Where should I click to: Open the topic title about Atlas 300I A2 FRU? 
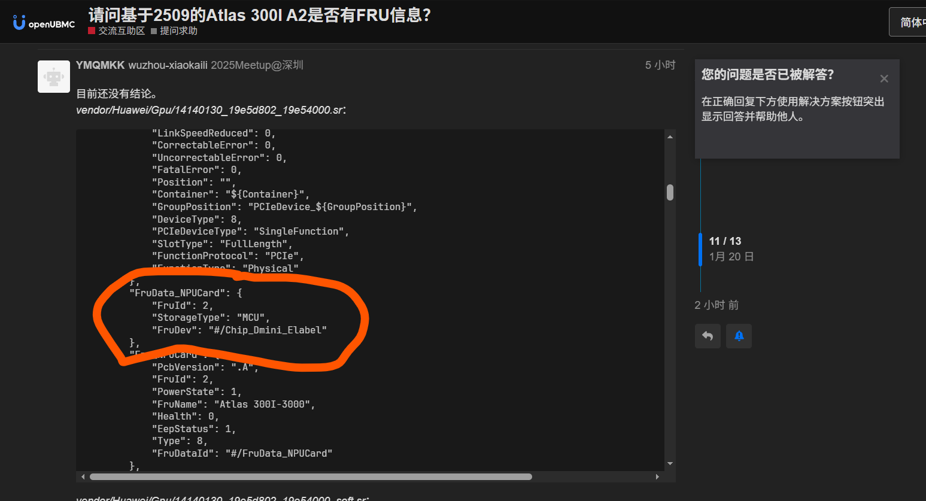click(x=260, y=14)
